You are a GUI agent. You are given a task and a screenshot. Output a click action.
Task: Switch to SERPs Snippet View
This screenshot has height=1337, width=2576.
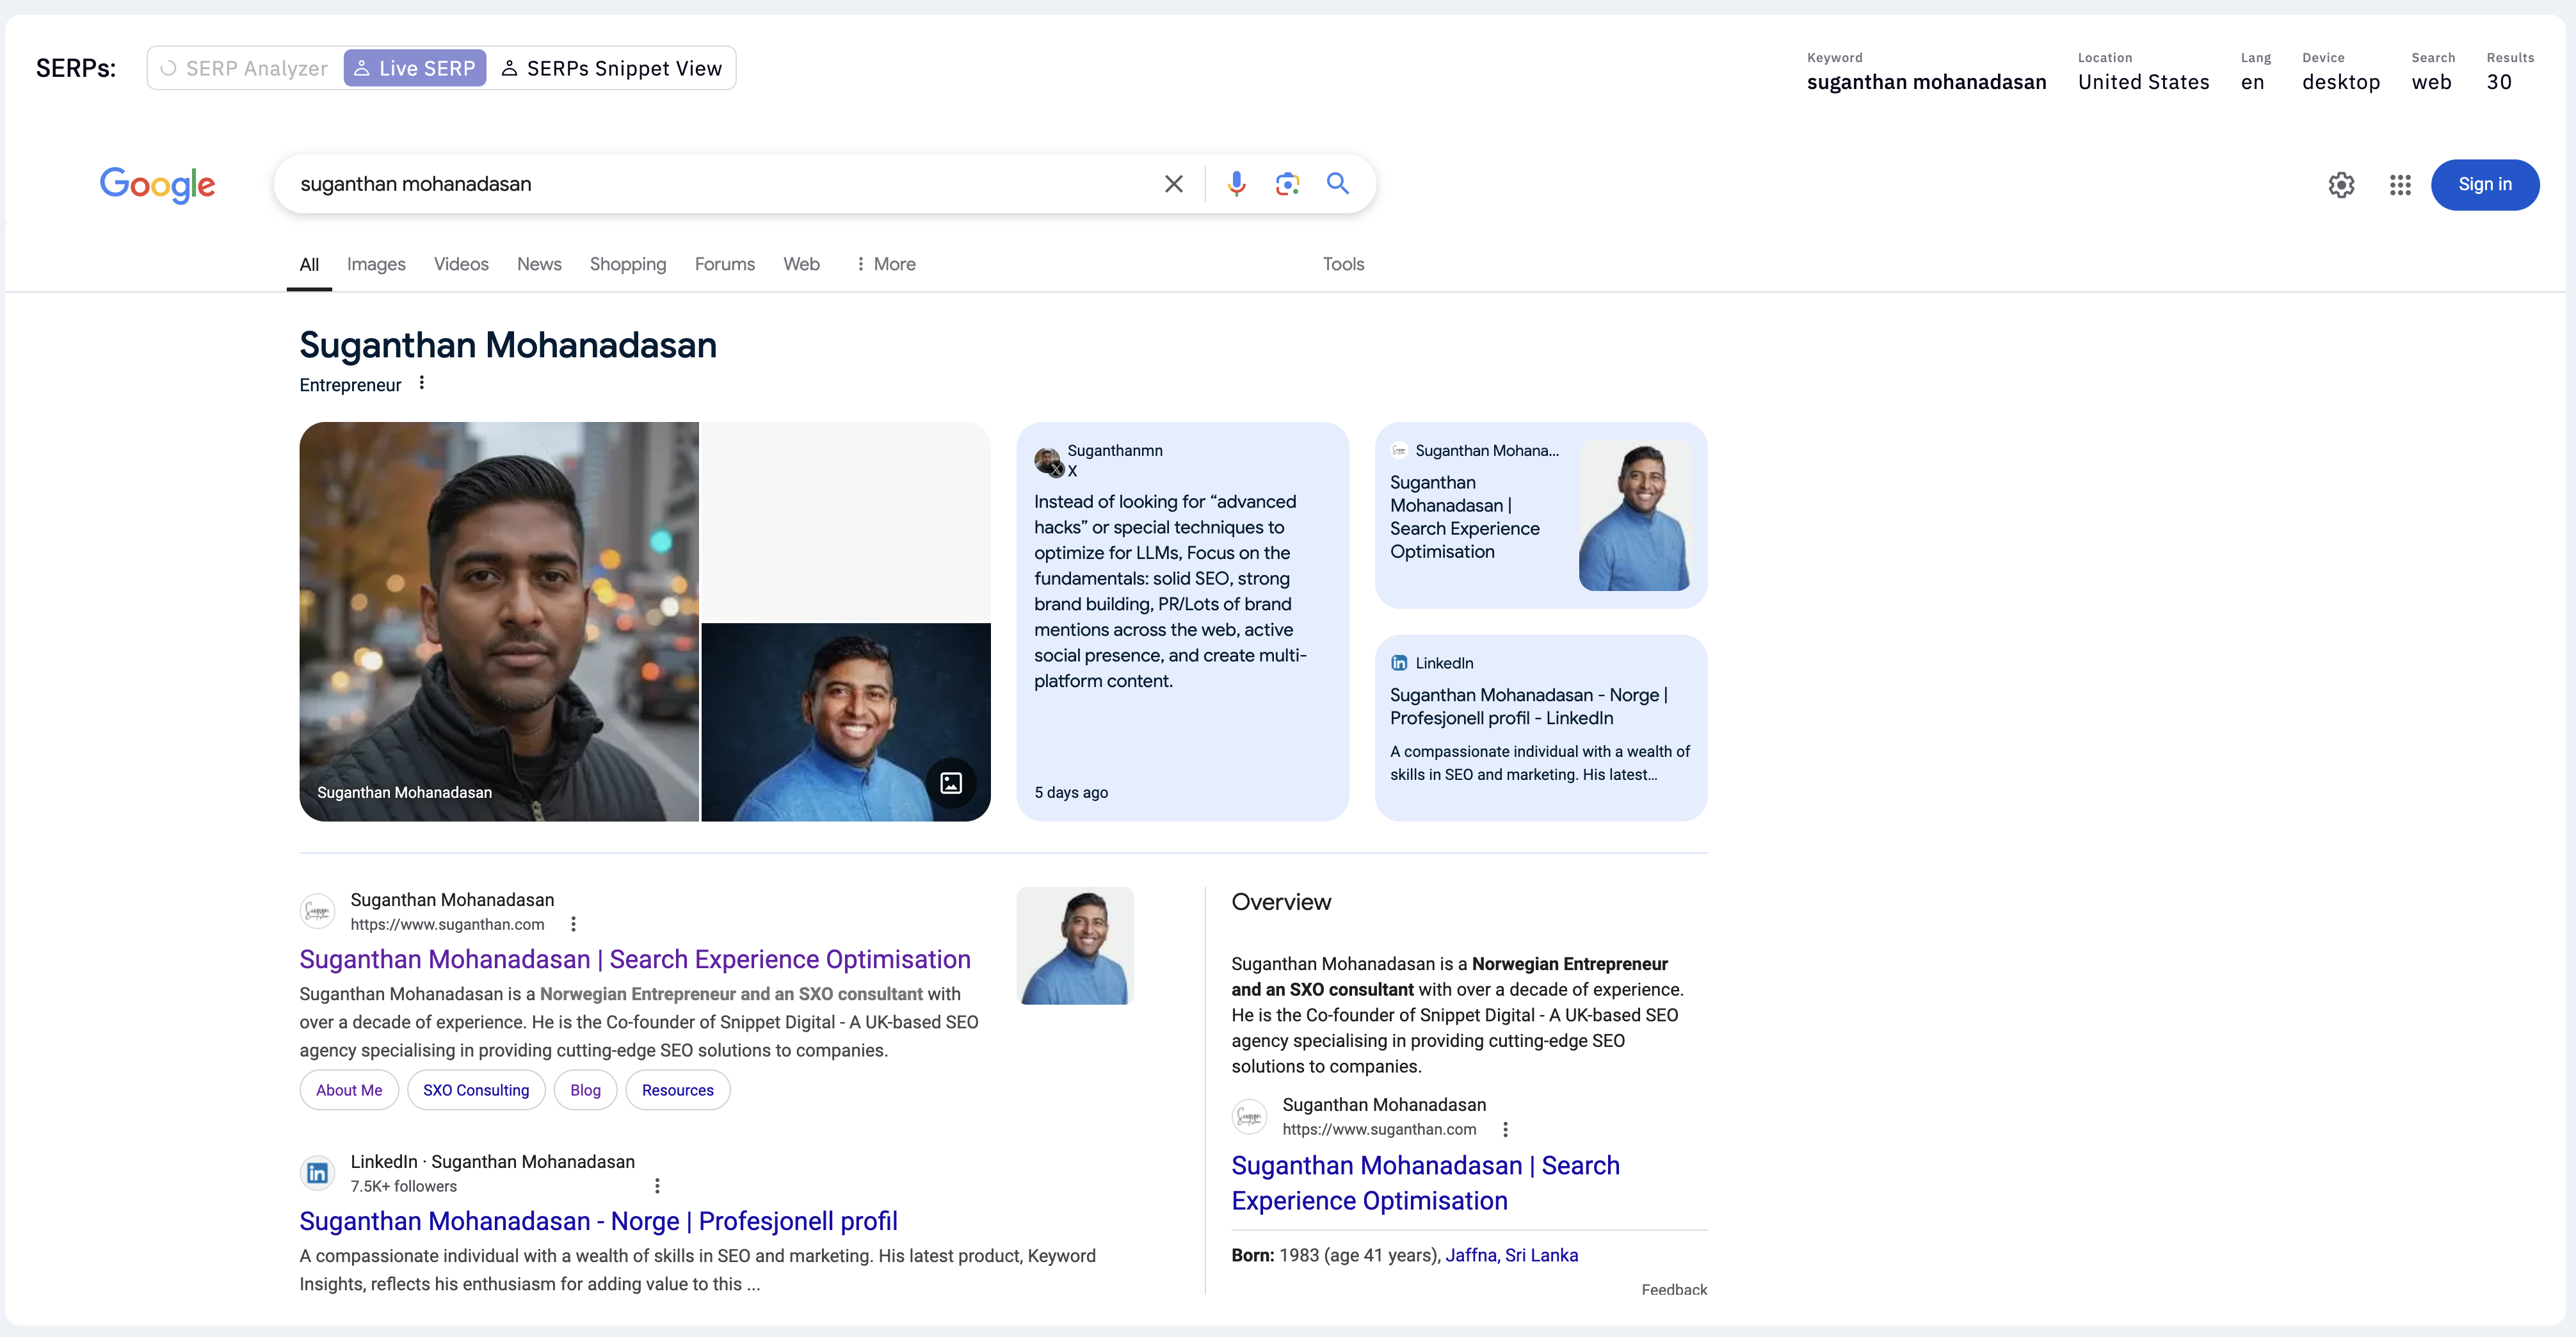point(611,68)
